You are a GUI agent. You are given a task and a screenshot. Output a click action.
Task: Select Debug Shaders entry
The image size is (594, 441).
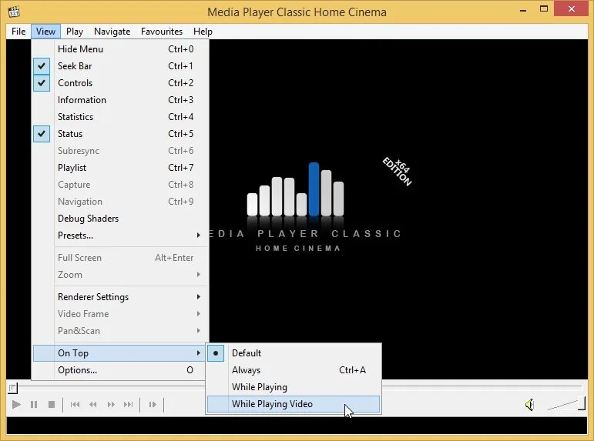[x=121, y=219]
